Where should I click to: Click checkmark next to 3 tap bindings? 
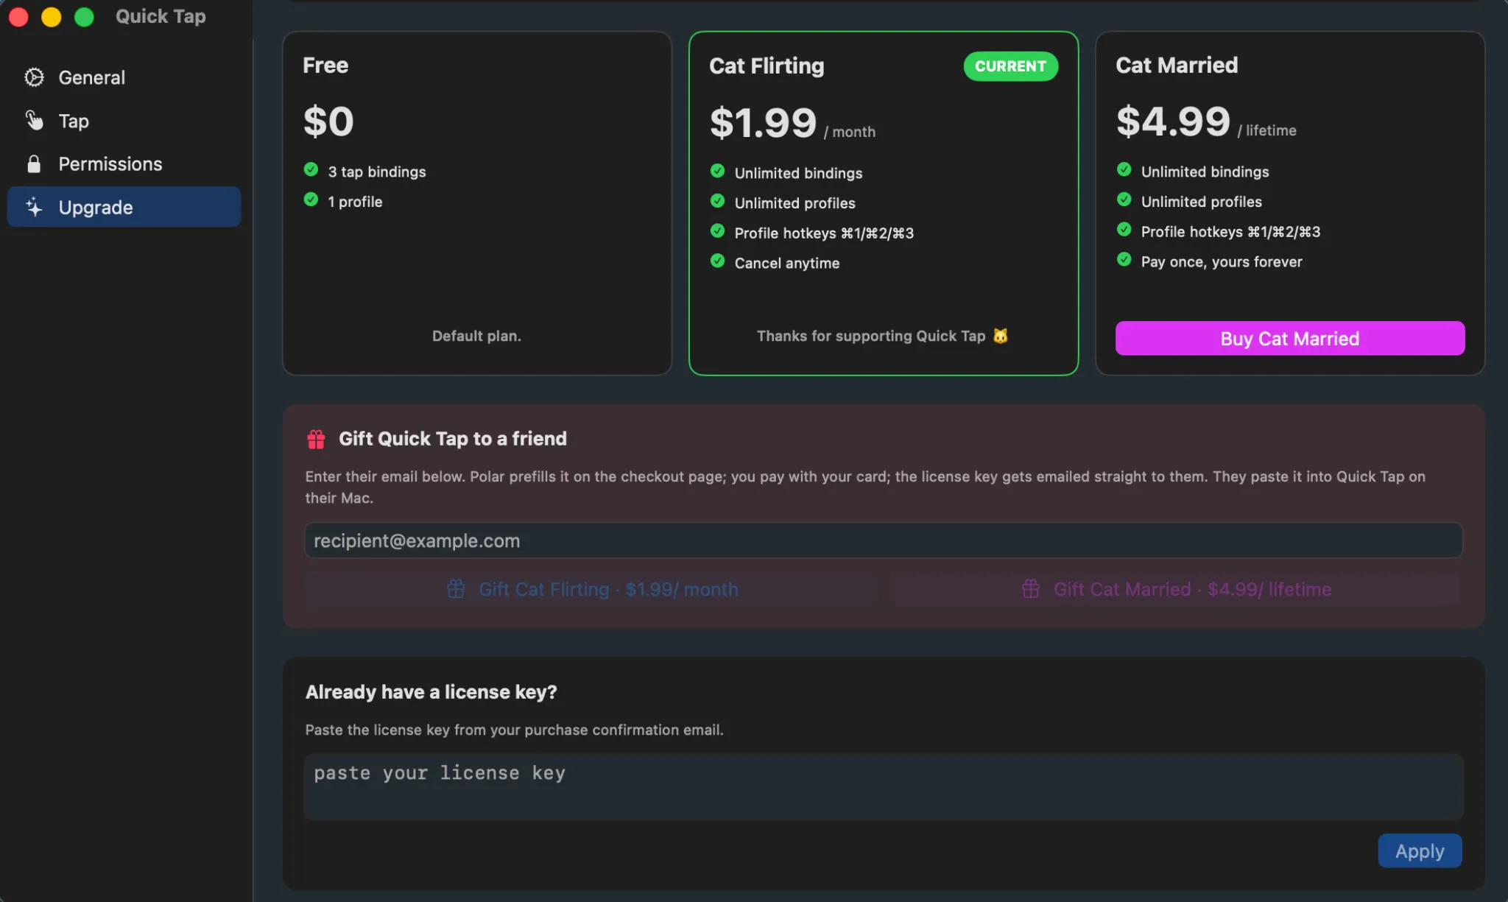(311, 170)
